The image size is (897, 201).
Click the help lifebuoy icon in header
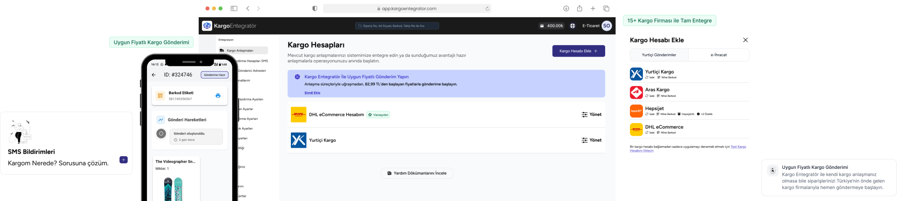573,26
